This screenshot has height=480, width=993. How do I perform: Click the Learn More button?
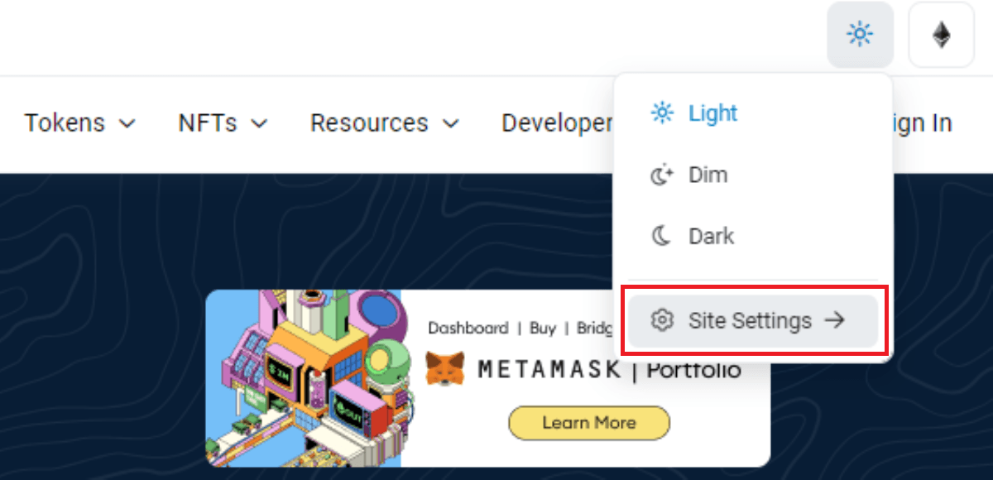click(589, 423)
